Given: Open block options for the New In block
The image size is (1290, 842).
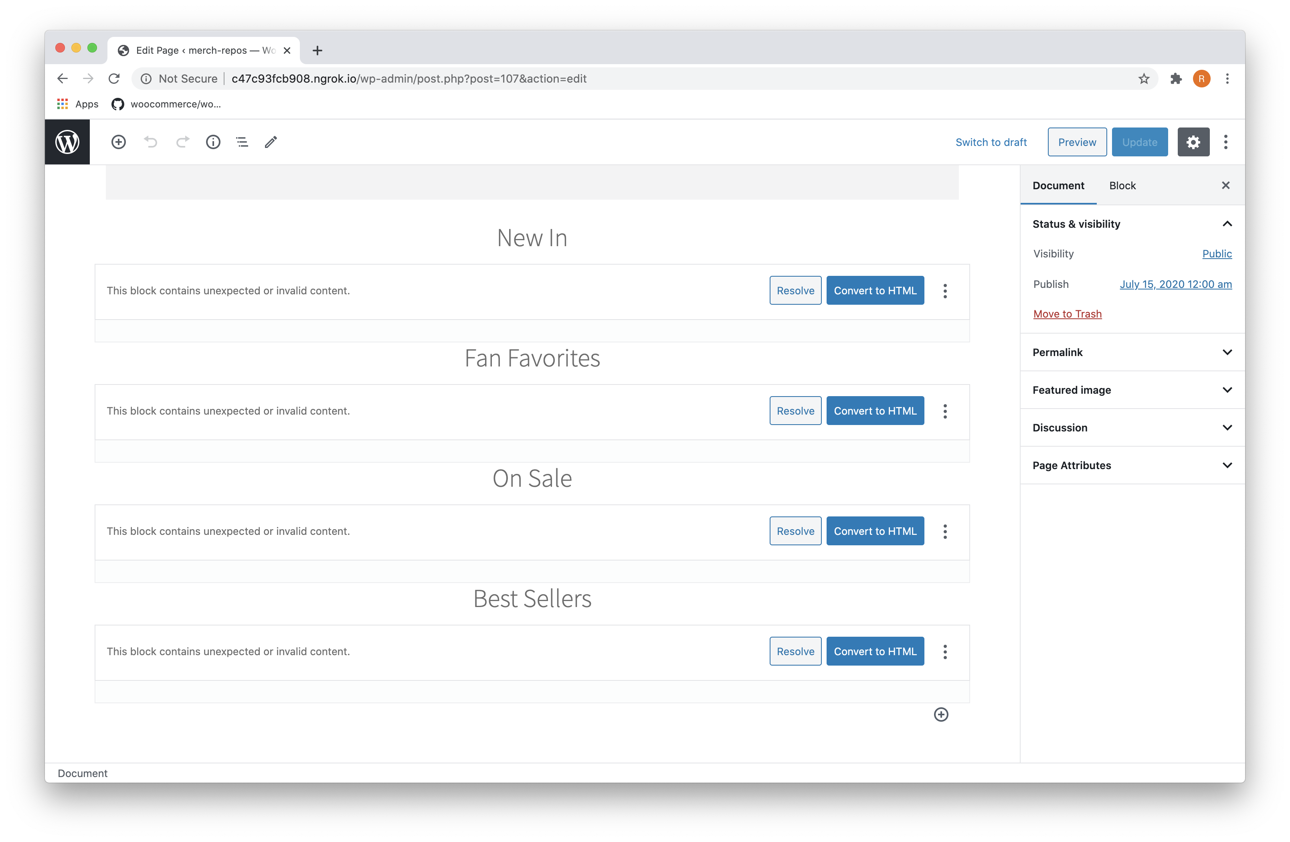Looking at the screenshot, I should click(945, 291).
